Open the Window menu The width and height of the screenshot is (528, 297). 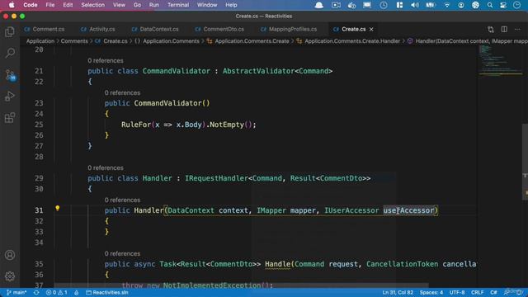(x=207, y=5)
